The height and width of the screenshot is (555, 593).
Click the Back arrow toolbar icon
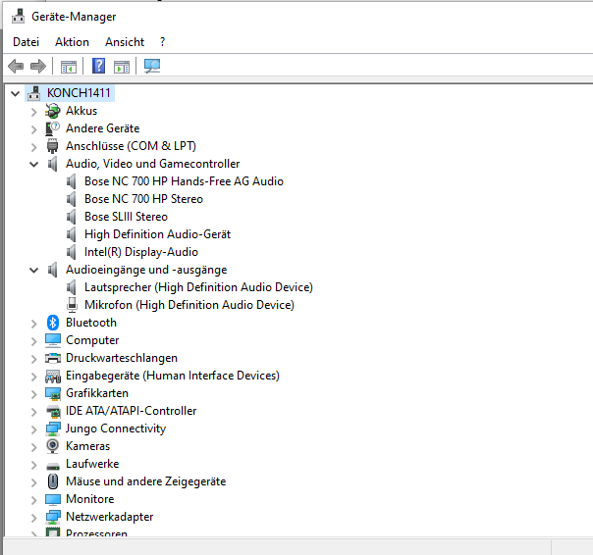(16, 66)
